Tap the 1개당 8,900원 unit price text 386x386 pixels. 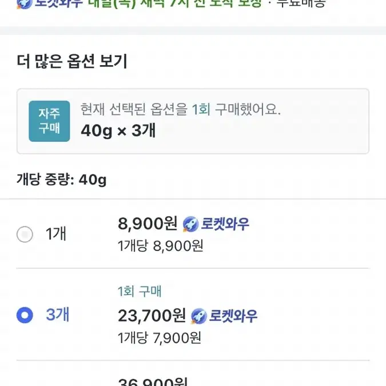tap(161, 246)
